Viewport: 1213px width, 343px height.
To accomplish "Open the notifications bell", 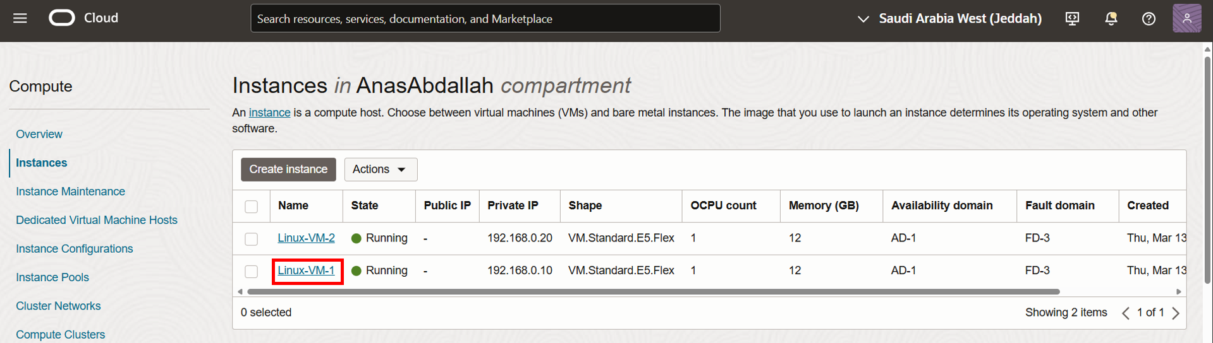I will (1111, 19).
